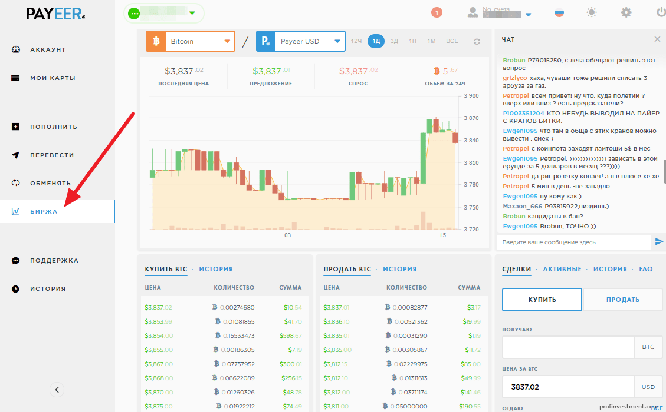Click the chat message input field
The image size is (666, 412).
[x=574, y=242]
